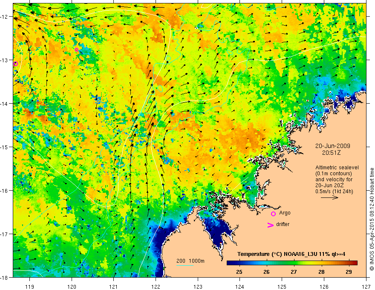Click longitude axis label 127
This screenshot has height=290, width=375.
click(x=366, y=287)
